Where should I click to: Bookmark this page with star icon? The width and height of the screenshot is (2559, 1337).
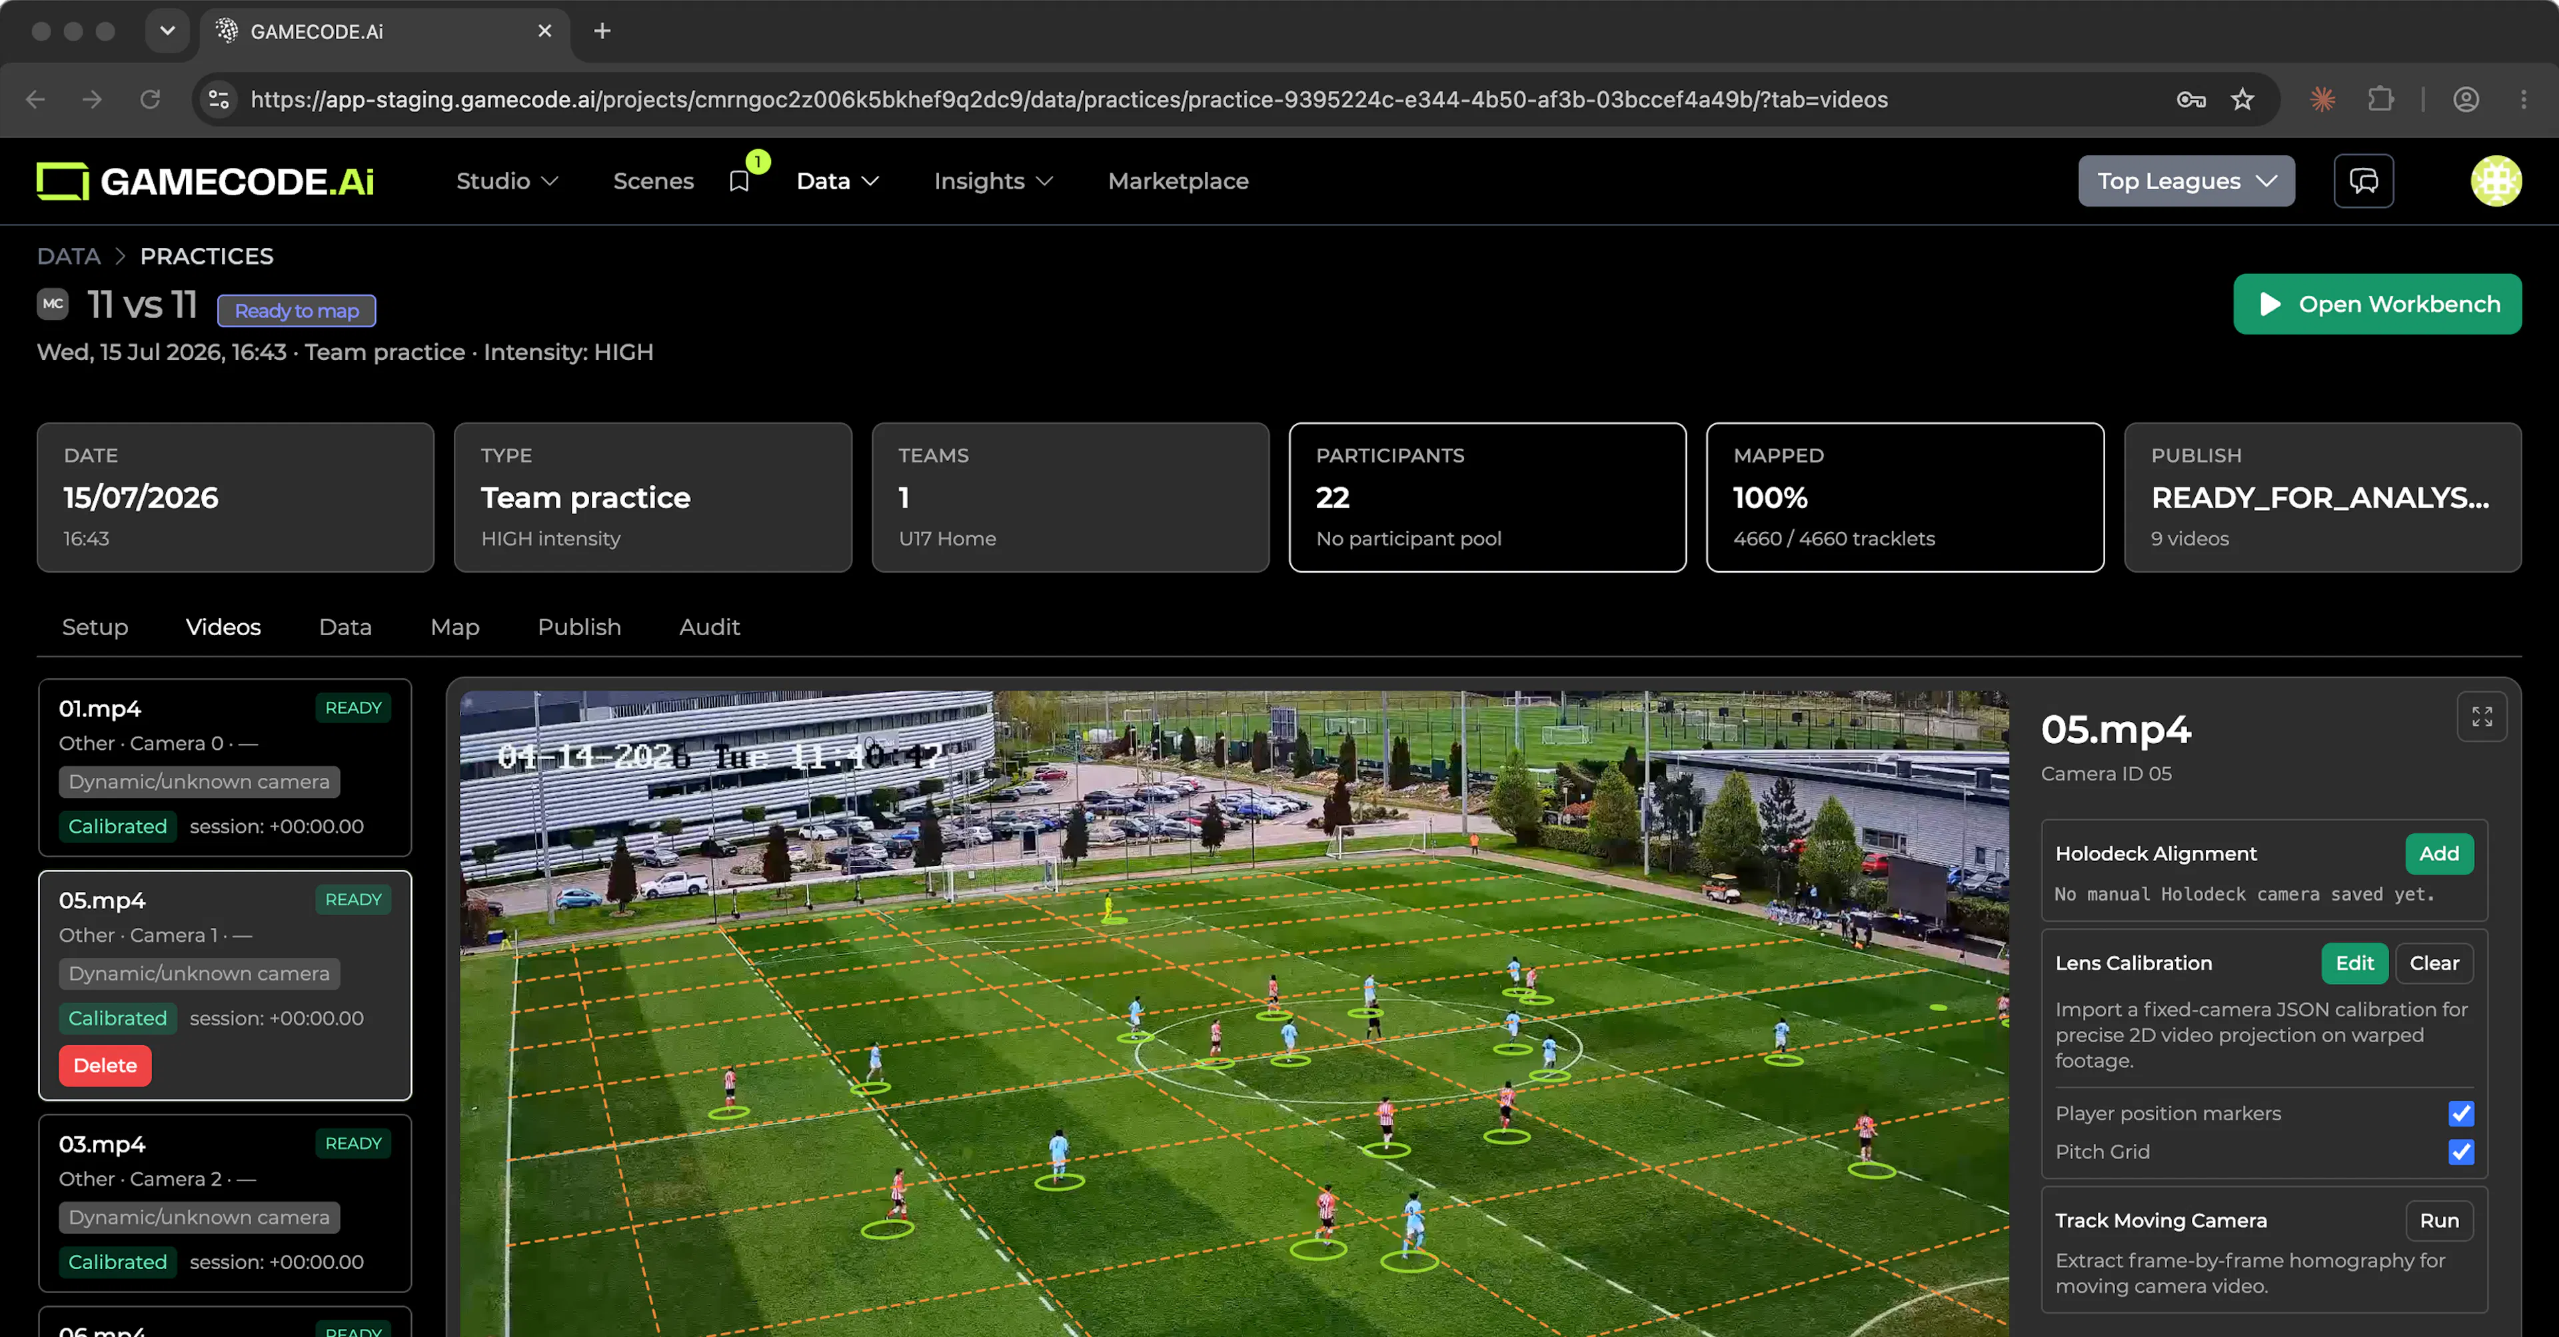(x=2242, y=99)
